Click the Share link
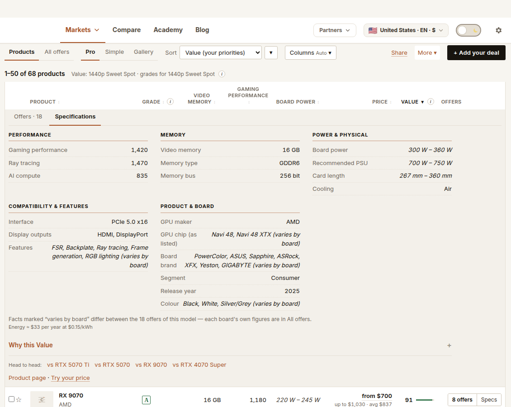 tap(399, 53)
